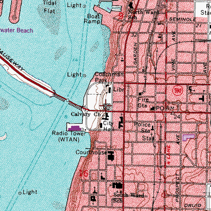Click the red section number 16
The height and width of the screenshot is (211, 211).
pos(84,173)
